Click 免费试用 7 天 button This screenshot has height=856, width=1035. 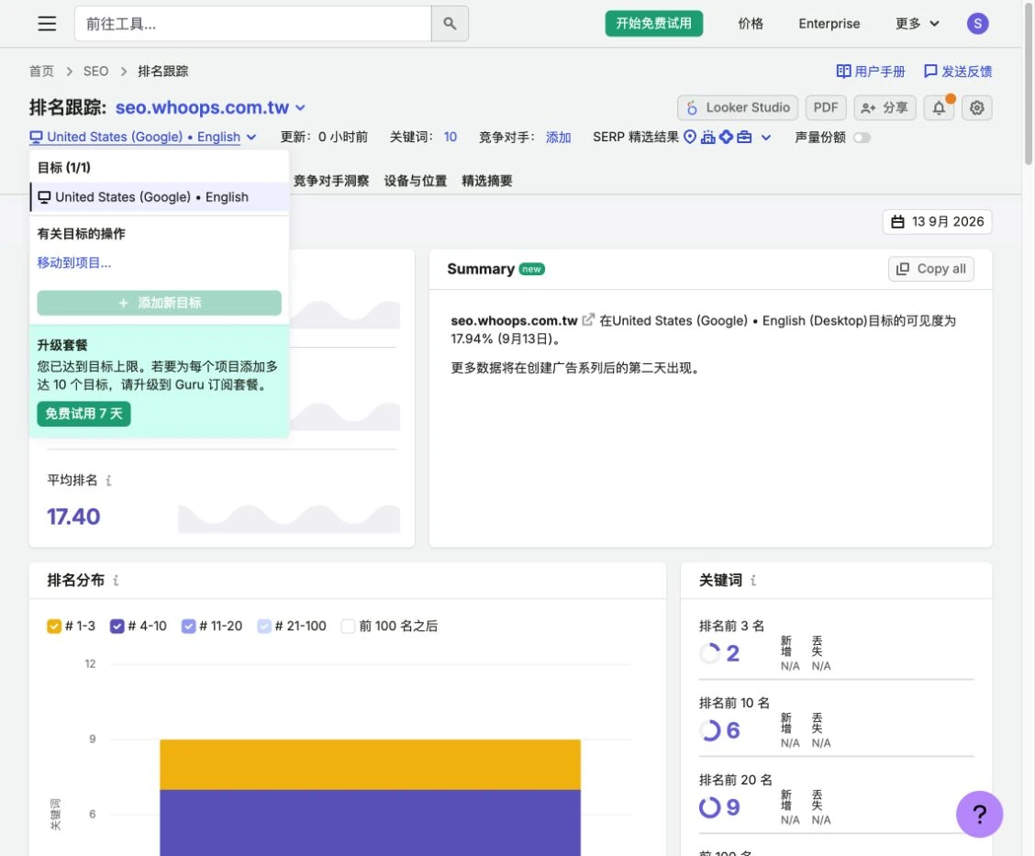[83, 414]
